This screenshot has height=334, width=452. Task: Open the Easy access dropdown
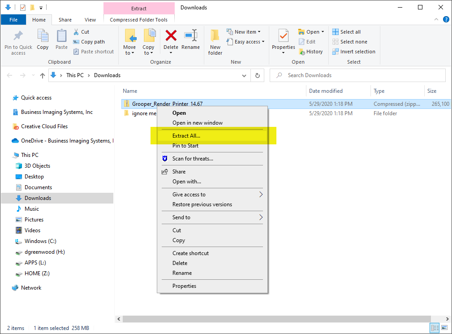pyautogui.click(x=245, y=42)
